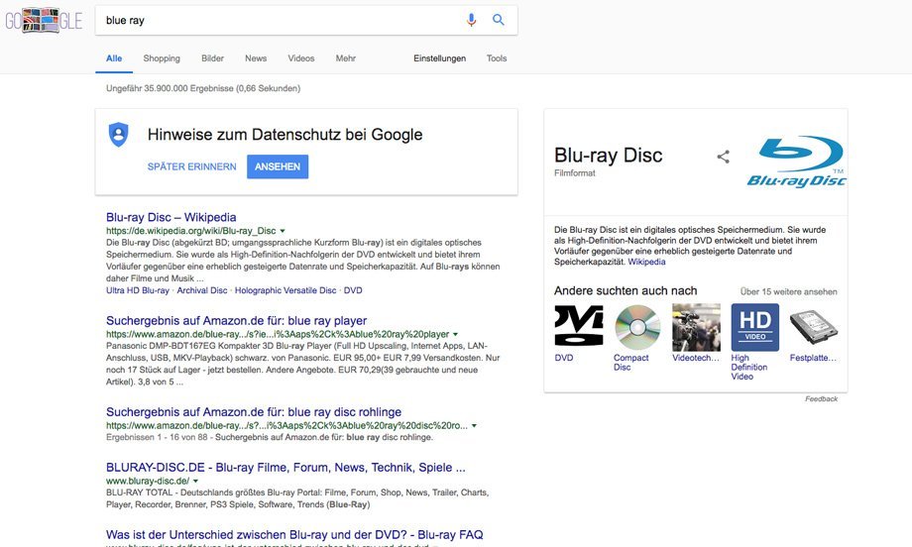Select the Alle tab
Image resolution: width=912 pixels, height=547 pixels.
tap(114, 58)
